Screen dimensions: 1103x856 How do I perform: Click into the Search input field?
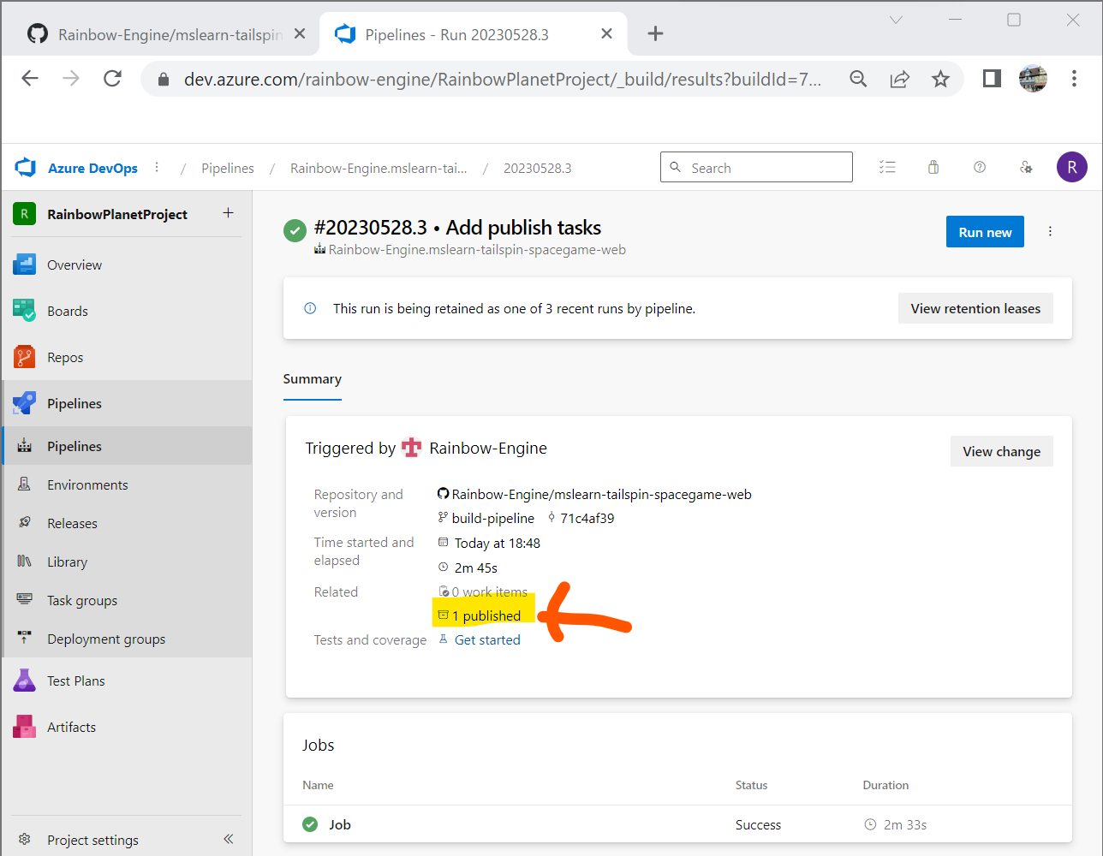pos(756,167)
